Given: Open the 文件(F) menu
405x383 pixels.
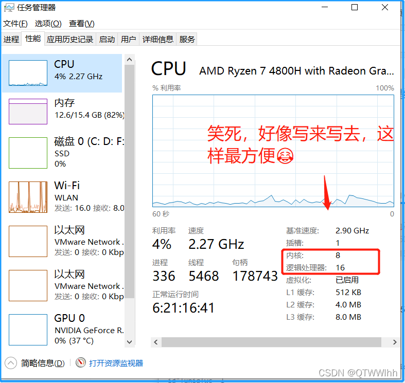Looking at the screenshot, I should [15, 24].
